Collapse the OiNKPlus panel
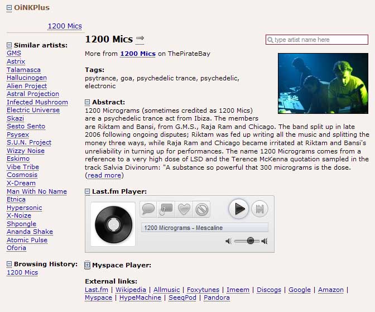The width and height of the screenshot is (375, 312). (9, 8)
